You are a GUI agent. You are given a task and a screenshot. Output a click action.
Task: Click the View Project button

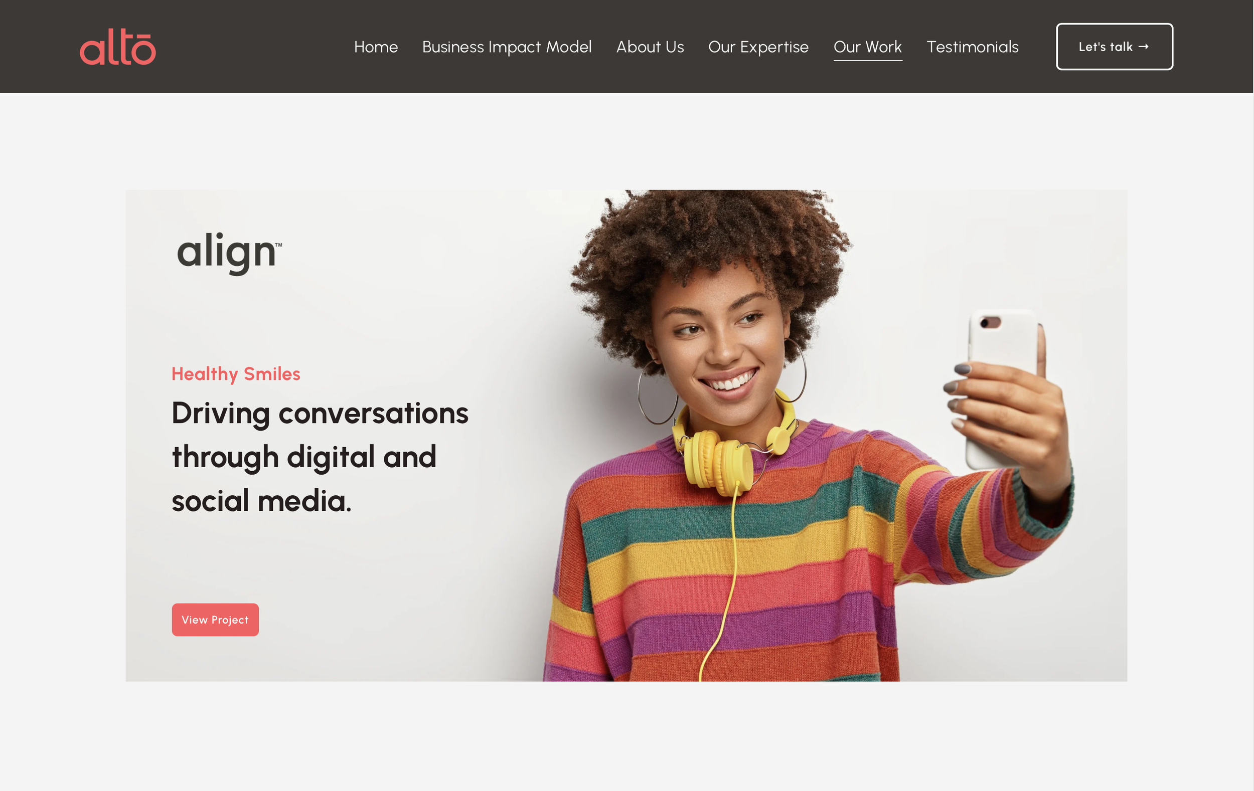(x=215, y=619)
